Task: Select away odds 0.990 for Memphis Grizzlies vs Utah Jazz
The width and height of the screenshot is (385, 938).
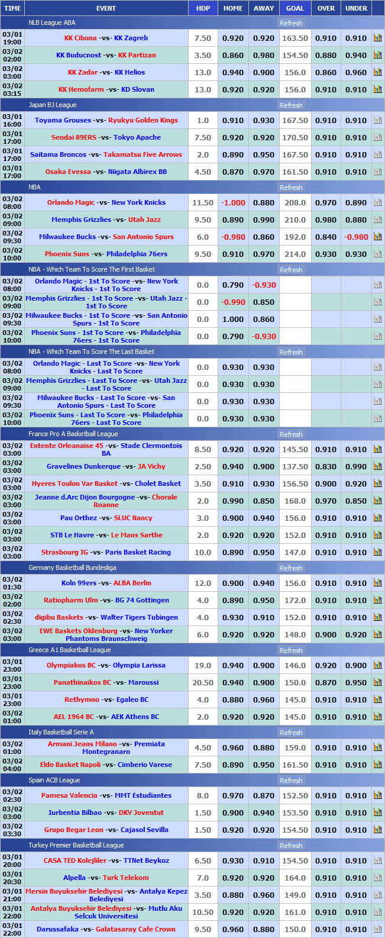Action: (x=264, y=220)
